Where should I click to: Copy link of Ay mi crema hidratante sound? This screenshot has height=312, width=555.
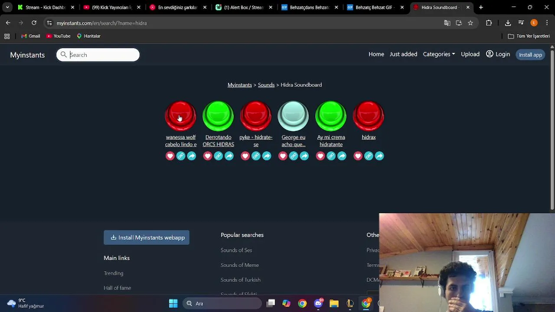click(331, 156)
